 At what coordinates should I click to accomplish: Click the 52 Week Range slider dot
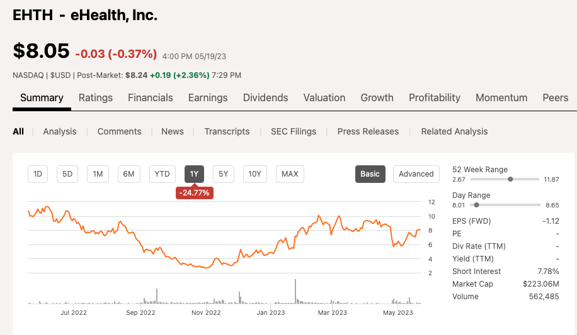tap(510, 179)
